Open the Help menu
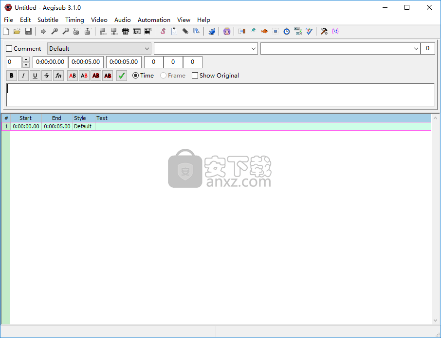 click(203, 20)
